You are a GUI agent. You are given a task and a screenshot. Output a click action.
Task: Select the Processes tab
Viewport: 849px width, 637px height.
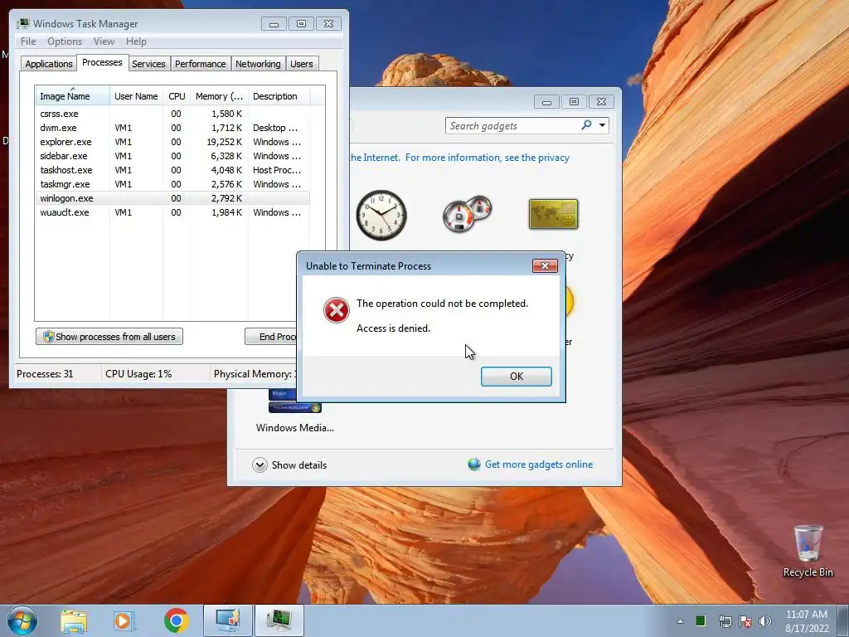(x=102, y=62)
